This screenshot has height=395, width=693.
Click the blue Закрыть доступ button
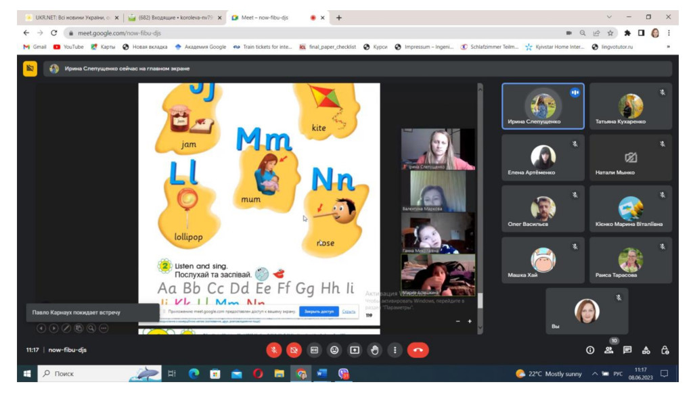319,311
